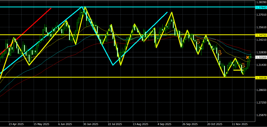Click the 22 Jul 2025 date label

point(115,124)
